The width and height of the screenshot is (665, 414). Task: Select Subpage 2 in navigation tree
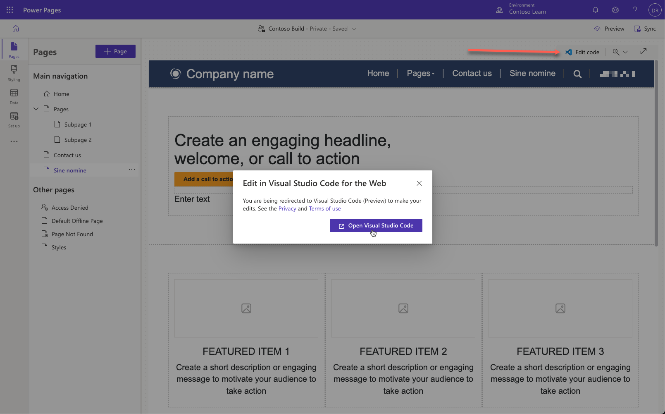pyautogui.click(x=78, y=140)
